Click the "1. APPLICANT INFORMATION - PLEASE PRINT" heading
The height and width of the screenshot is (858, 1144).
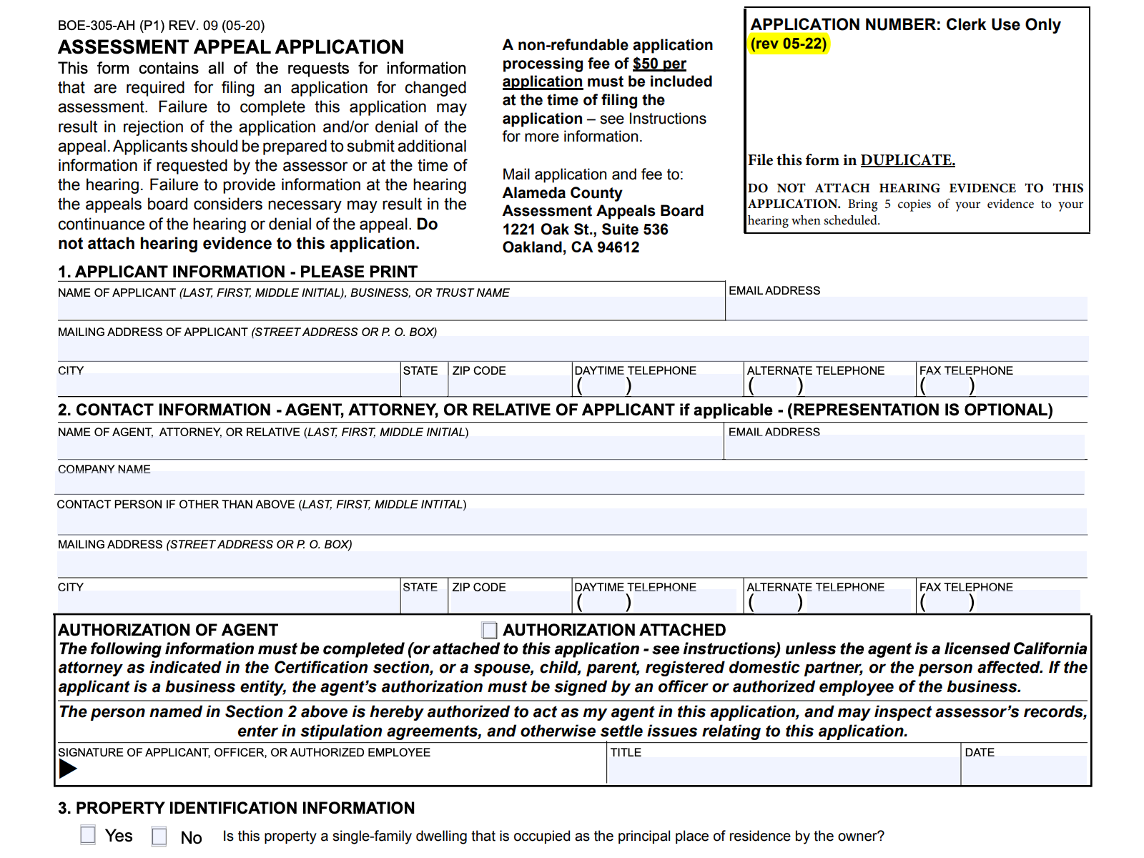tap(237, 272)
